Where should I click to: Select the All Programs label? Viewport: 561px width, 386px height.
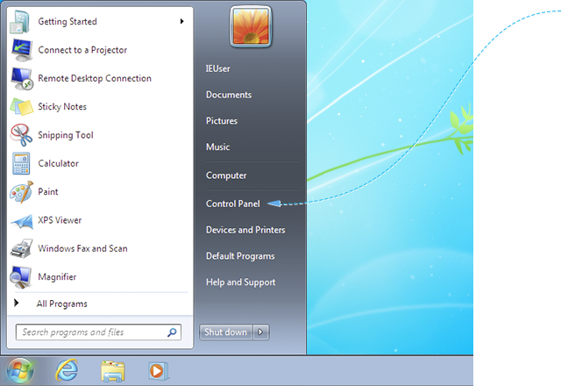pyautogui.click(x=62, y=304)
